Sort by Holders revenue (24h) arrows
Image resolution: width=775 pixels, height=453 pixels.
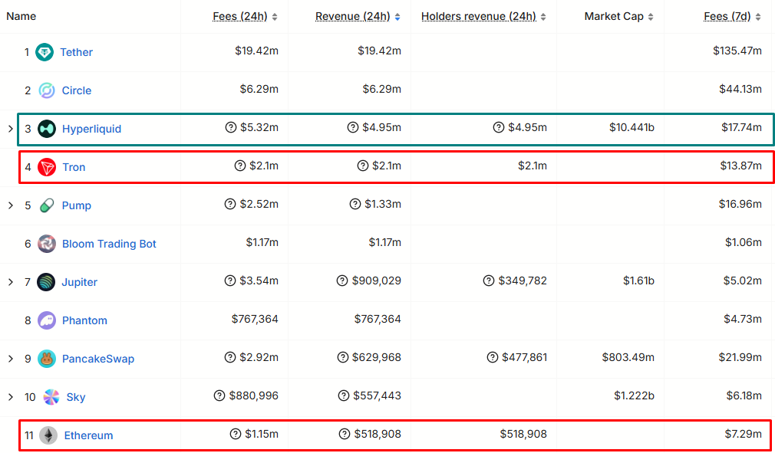point(543,17)
